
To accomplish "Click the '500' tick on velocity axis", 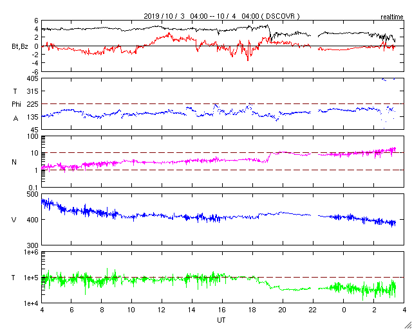I will [32, 194].
